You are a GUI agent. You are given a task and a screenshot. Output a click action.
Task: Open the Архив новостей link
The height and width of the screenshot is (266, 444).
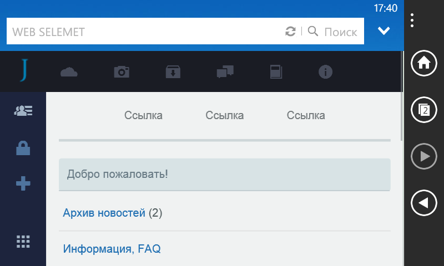(x=104, y=213)
